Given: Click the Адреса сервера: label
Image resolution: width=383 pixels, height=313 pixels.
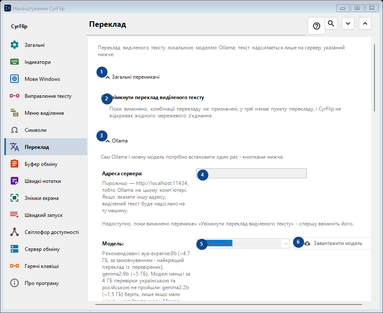Looking at the screenshot, I should [122, 174].
